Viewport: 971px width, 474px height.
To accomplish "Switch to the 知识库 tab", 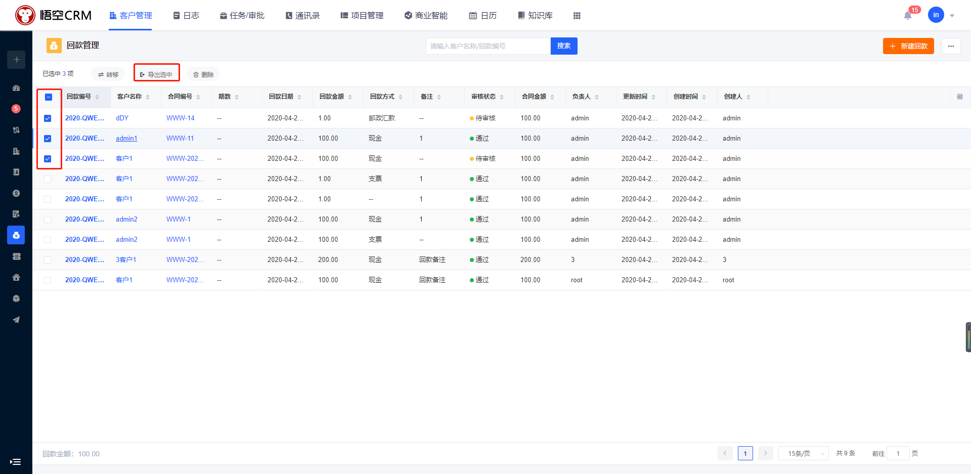I will [x=535, y=16].
